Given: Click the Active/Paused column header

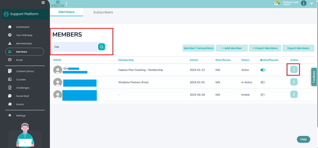Looking at the screenshot, I should click(269, 60).
